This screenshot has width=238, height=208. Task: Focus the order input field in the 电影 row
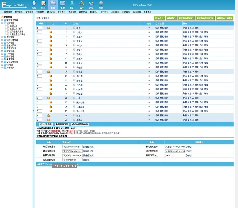click(39, 28)
